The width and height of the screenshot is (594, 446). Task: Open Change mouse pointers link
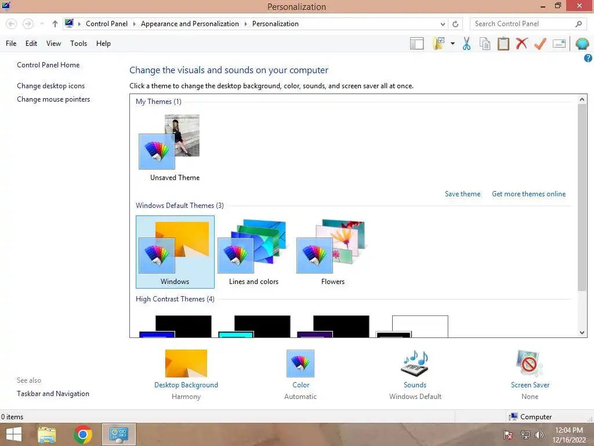[x=53, y=99]
